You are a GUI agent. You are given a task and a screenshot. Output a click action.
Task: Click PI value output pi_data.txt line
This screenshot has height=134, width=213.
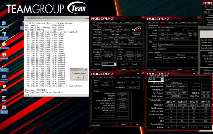pyautogui.click(x=54, y=86)
